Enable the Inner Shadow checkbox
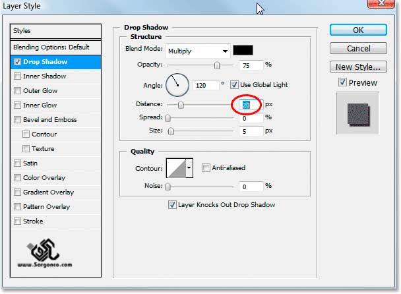This screenshot has height=294, width=401. click(x=17, y=76)
